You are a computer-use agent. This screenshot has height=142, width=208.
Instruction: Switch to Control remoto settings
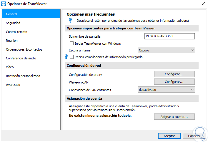coord(31,32)
